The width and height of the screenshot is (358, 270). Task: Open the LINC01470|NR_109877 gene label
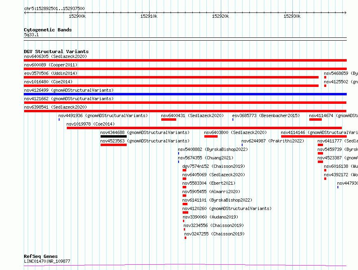click(47, 261)
